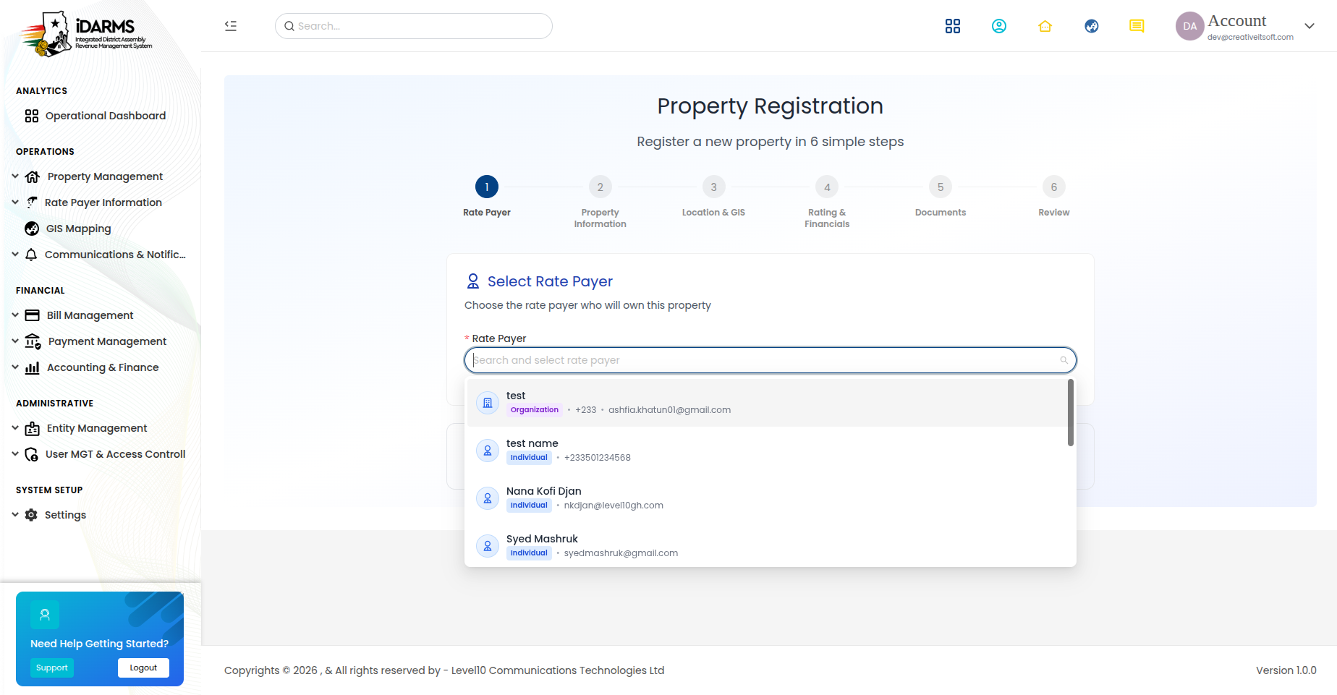
Task: Click the Accounting & Finance chart icon
Action: point(33,367)
